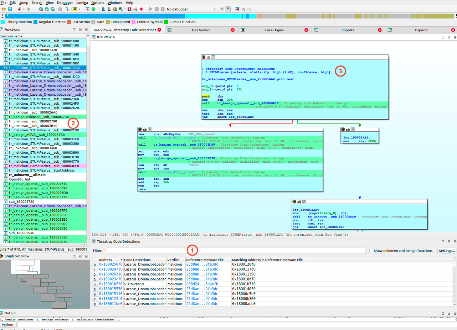Screen dimensions: 457x330
Task: Close the Hex View-1 tab
Action: [x=233, y=30]
